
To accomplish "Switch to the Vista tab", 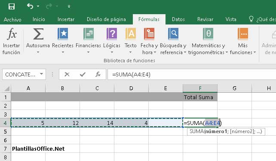I will 231,19.
